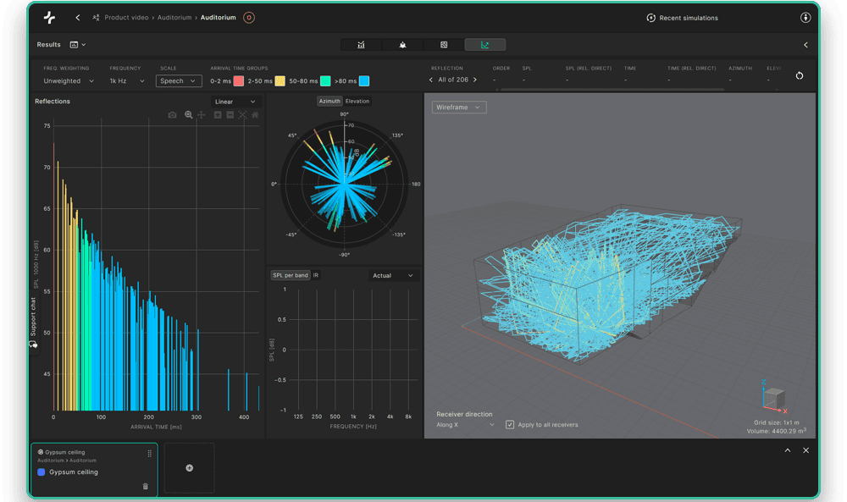The image size is (847, 502).
Task: Add a new simulation with the plus card
Action: tap(189, 467)
